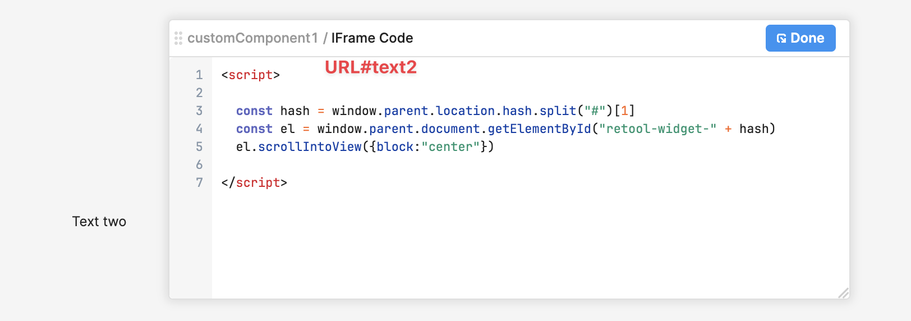Click the "center" string value
Image resolution: width=911 pixels, height=321 pixels.
tap(450, 147)
